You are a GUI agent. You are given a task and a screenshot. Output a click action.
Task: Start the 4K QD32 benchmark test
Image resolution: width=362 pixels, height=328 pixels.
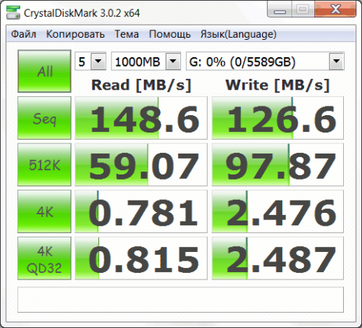coord(44,258)
